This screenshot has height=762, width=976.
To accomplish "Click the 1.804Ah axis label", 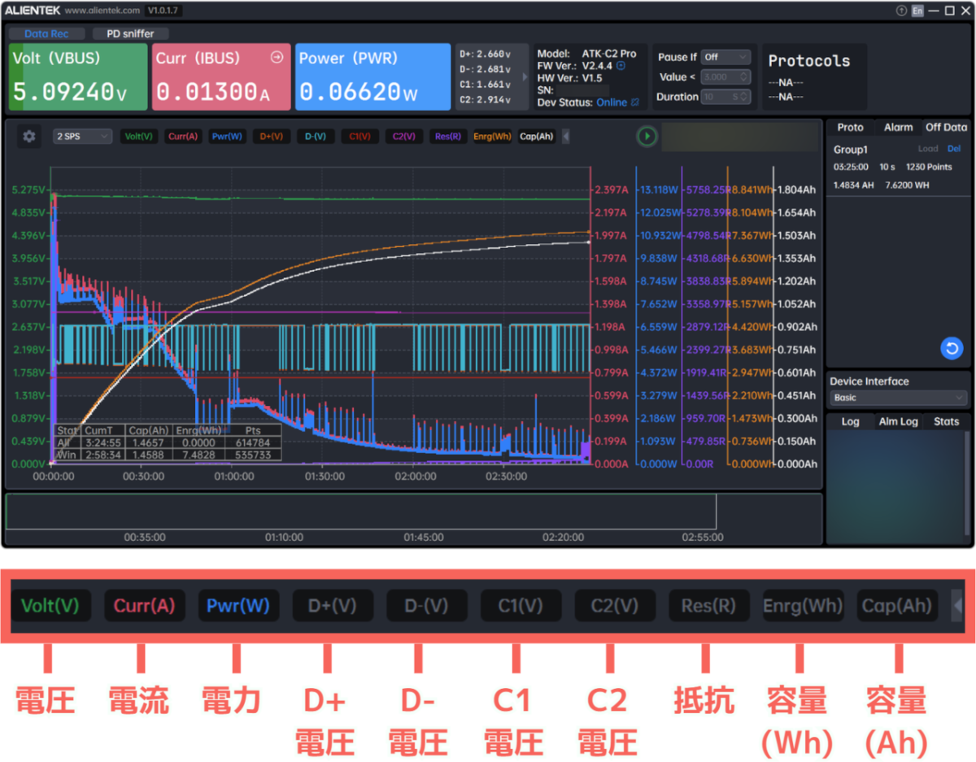I will pyautogui.click(x=797, y=189).
